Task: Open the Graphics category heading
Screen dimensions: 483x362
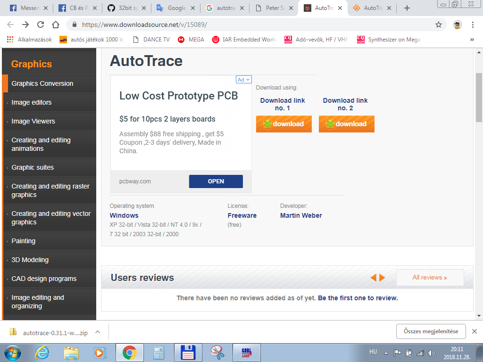Action: pyautogui.click(x=32, y=64)
